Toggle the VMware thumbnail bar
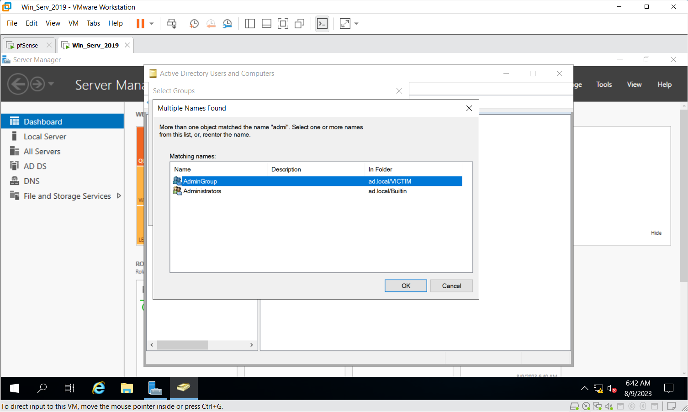 click(266, 24)
